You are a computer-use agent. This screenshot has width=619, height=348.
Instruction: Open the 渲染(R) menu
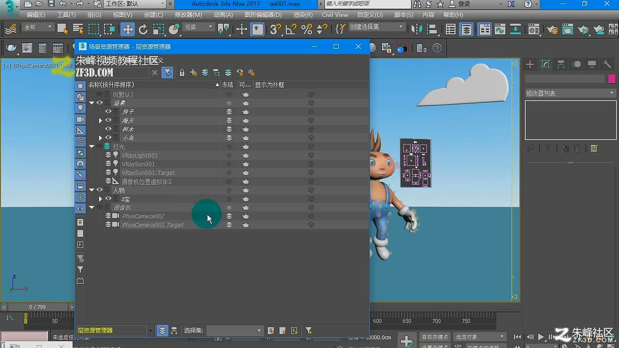tap(303, 15)
